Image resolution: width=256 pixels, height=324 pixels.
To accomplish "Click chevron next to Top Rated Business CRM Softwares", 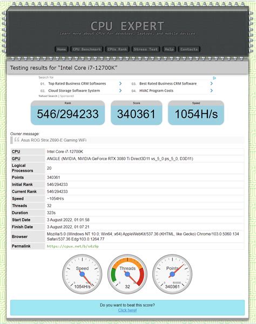I will (120, 84).
